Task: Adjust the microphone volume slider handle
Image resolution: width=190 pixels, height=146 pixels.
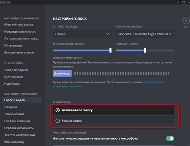Action: coord(110,50)
